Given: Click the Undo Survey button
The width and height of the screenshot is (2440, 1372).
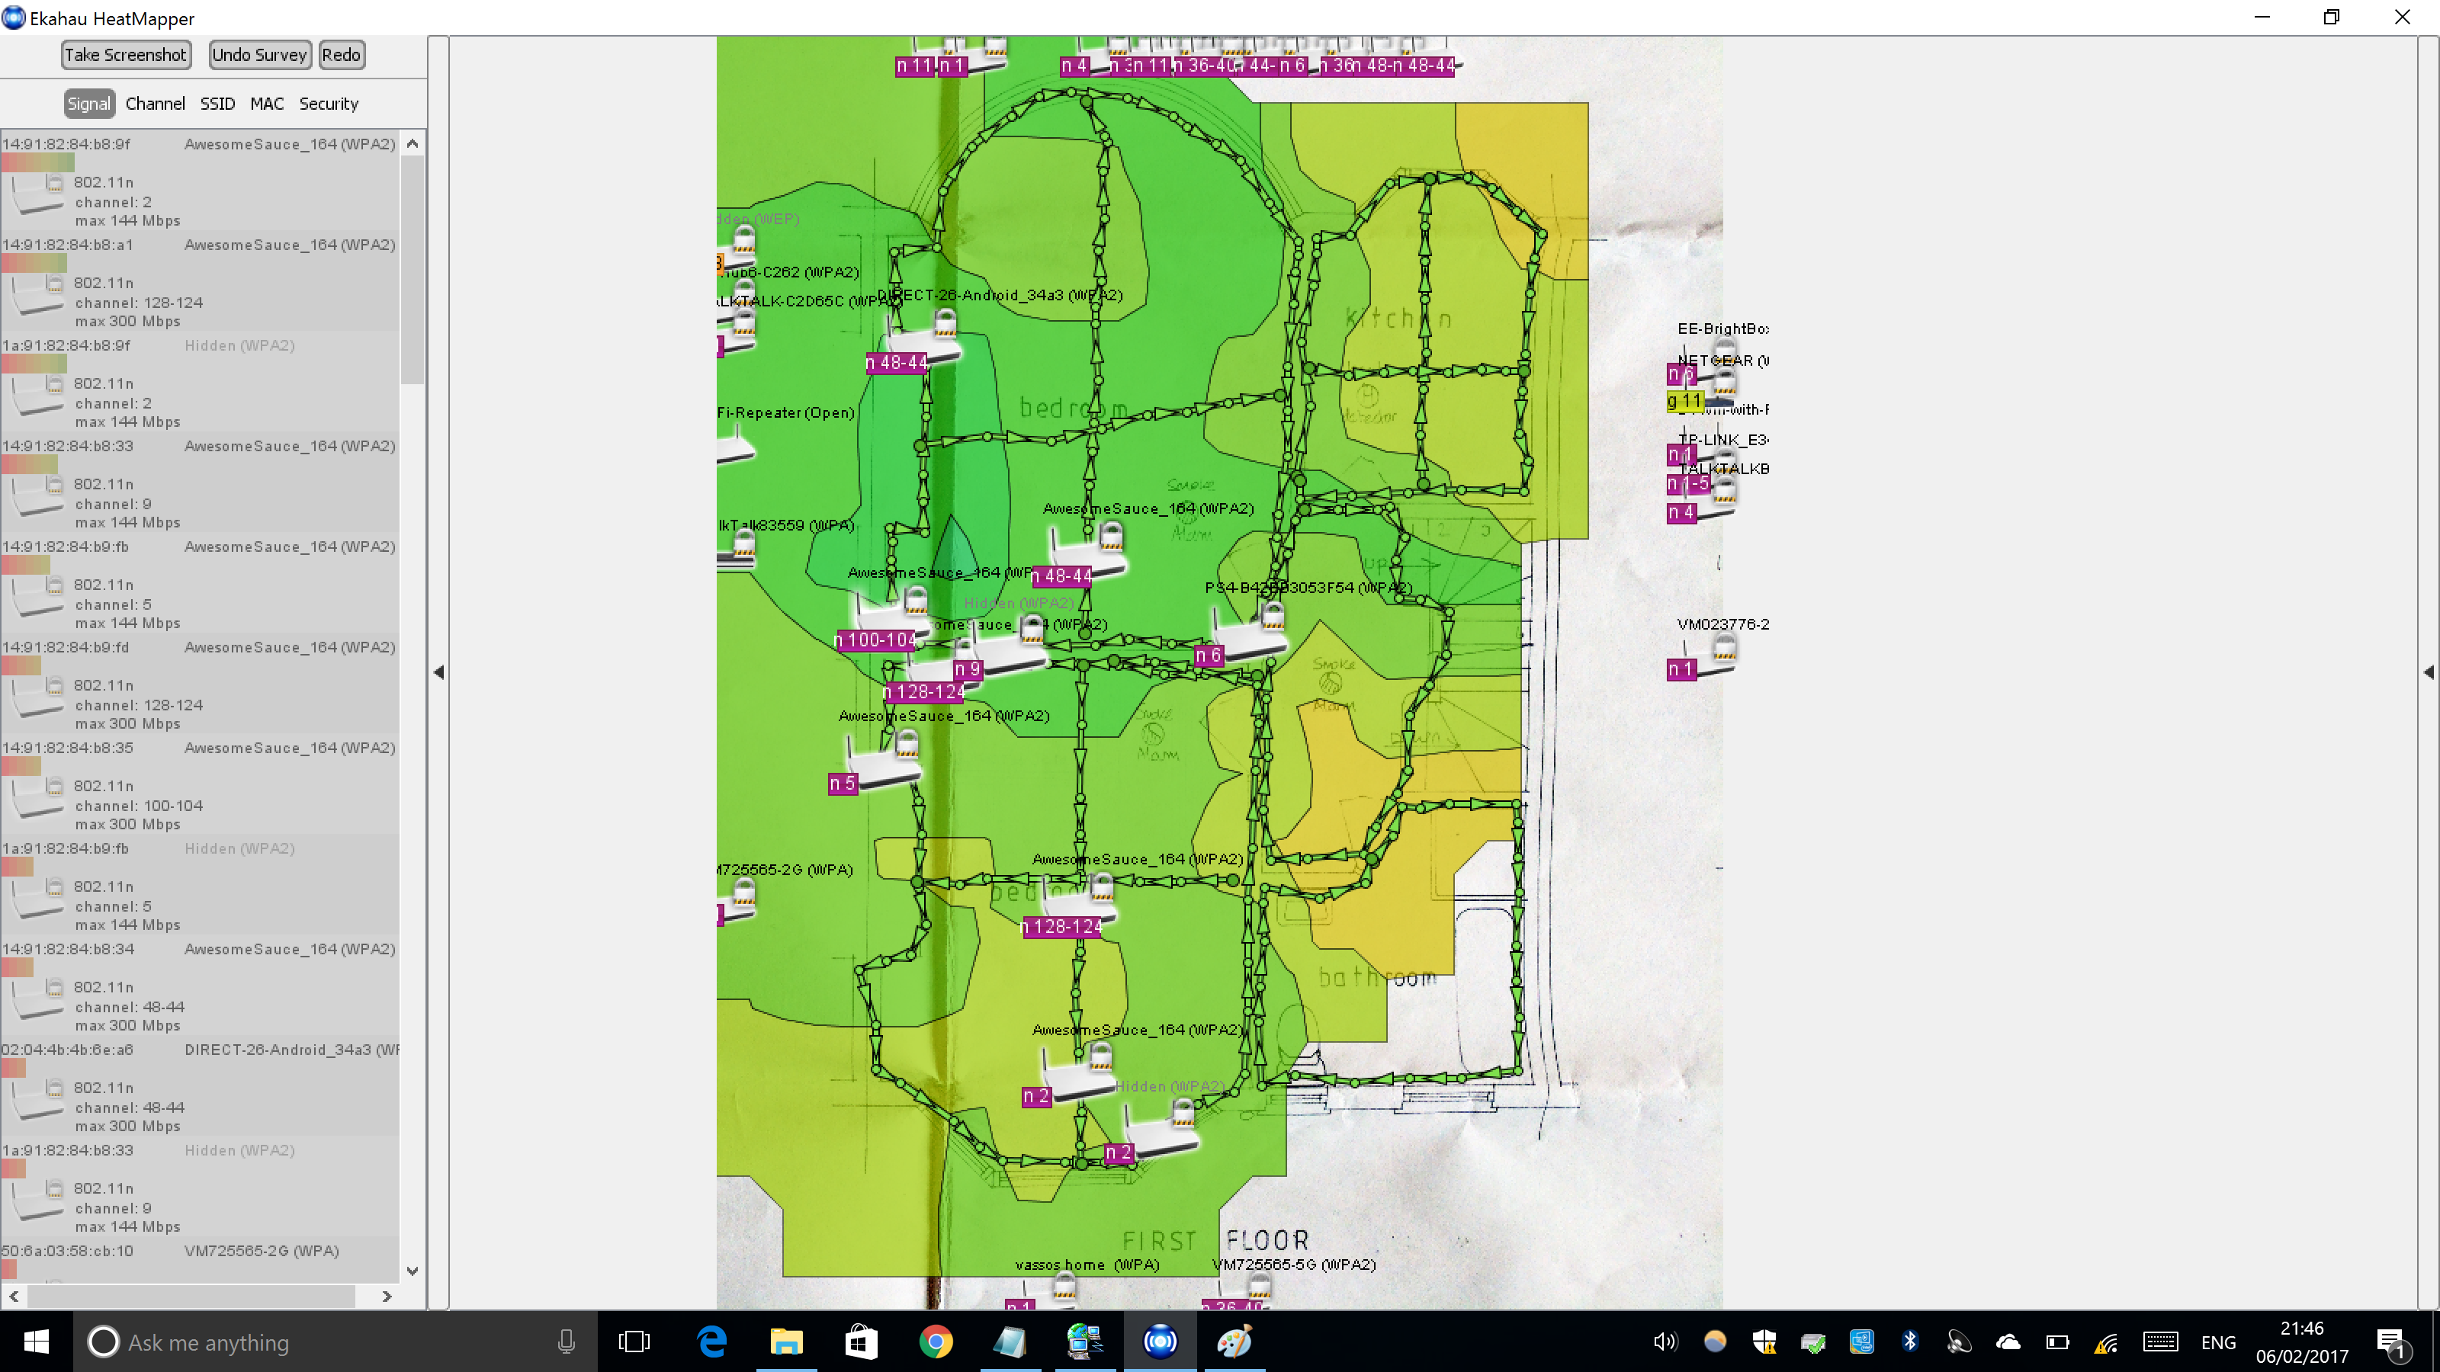Looking at the screenshot, I should [259, 55].
